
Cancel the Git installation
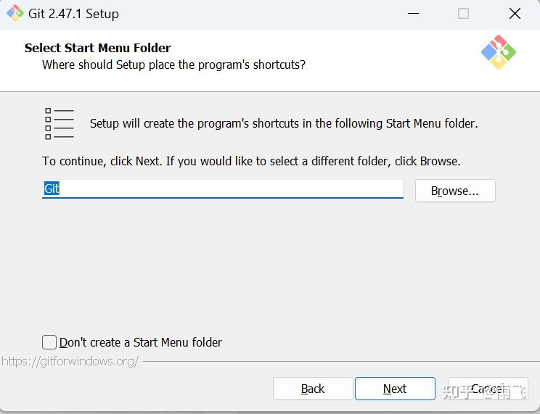point(487,389)
